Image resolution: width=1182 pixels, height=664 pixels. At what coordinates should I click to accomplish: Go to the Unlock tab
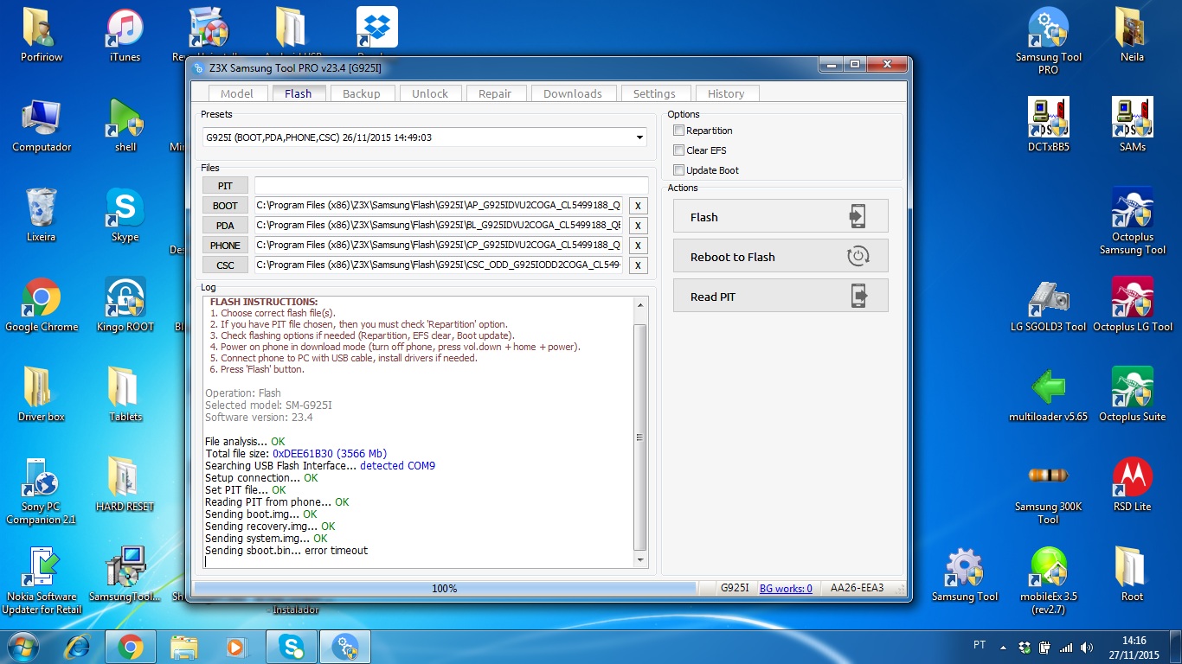click(430, 93)
